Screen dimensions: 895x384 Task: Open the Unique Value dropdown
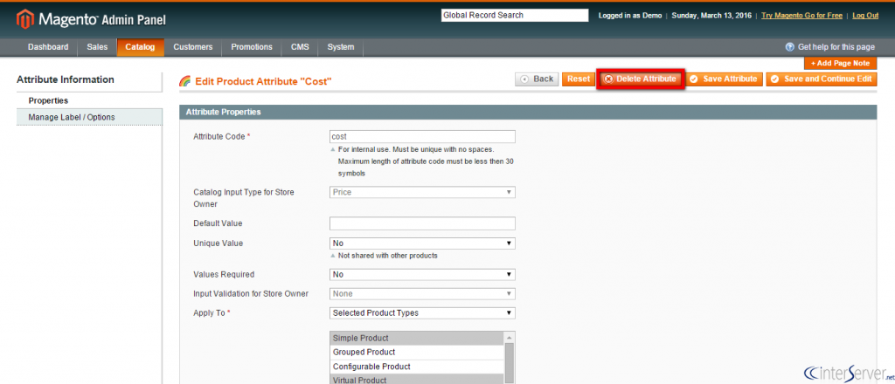(422, 243)
